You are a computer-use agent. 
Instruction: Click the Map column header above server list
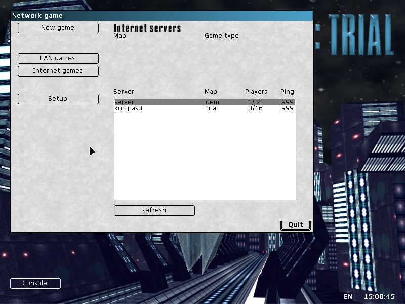click(211, 92)
